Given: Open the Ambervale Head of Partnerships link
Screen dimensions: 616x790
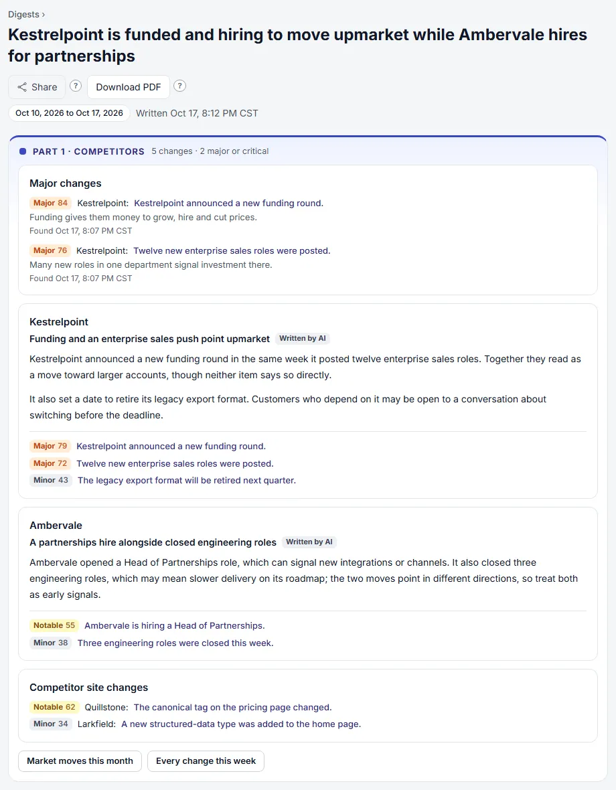Looking at the screenshot, I should (x=174, y=625).
